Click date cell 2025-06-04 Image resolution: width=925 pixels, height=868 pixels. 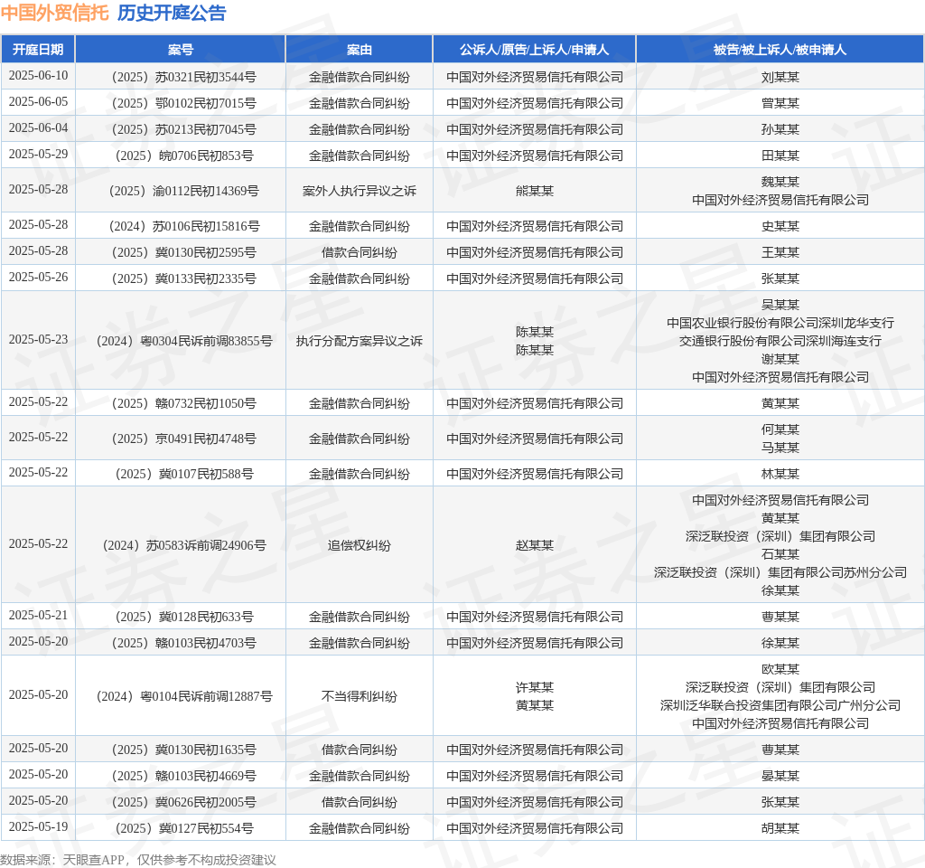coord(38,127)
